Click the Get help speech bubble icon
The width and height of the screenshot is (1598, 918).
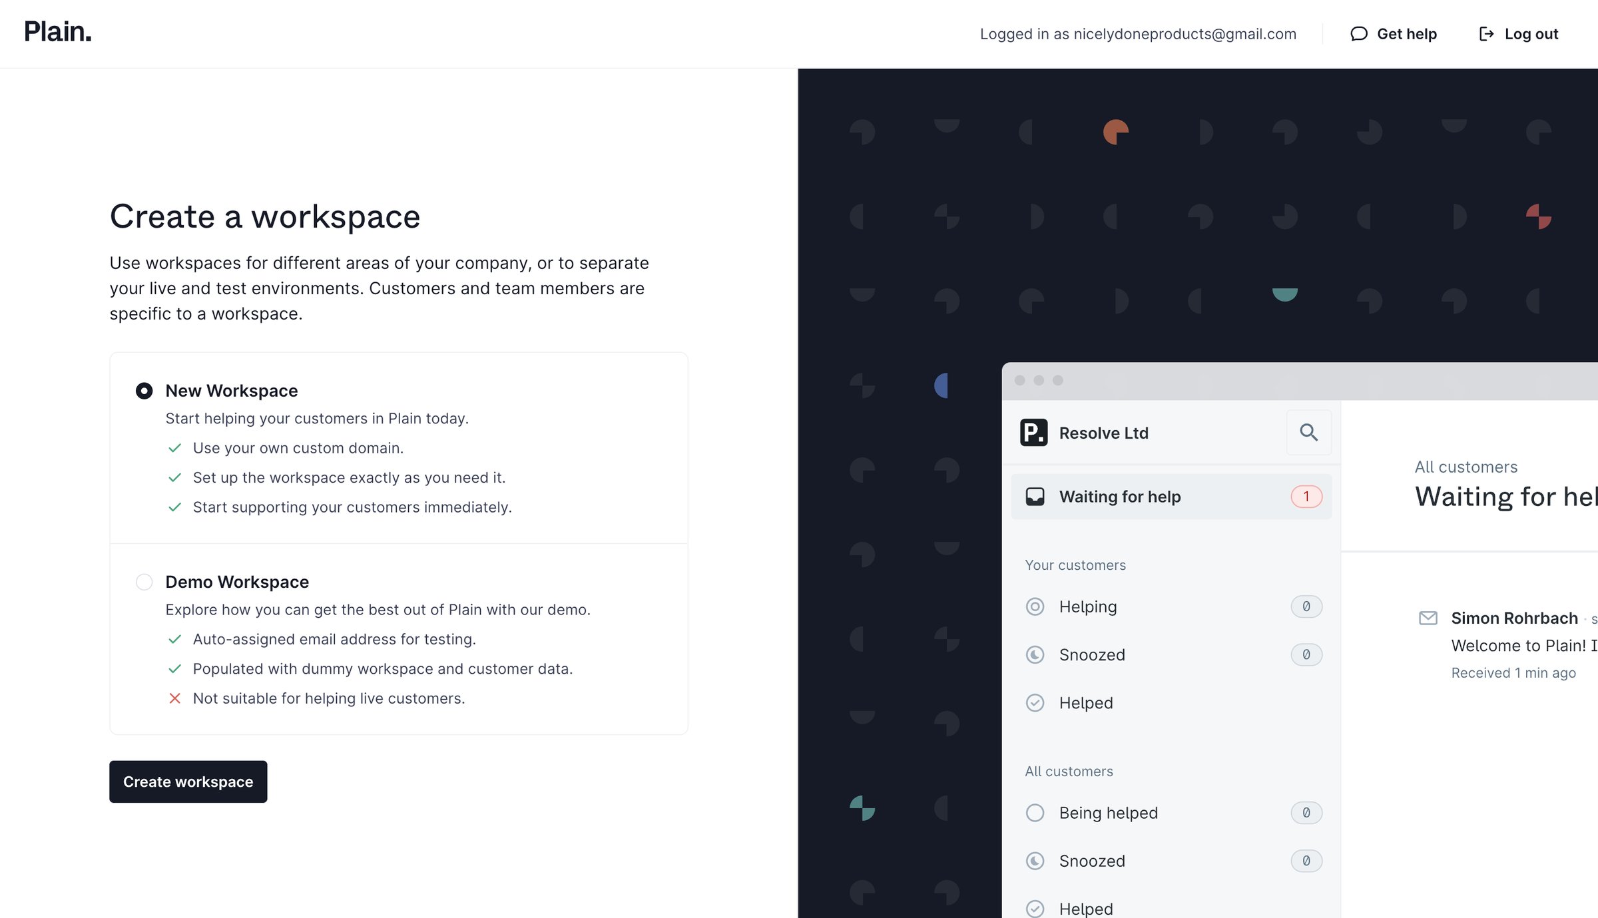(1358, 34)
